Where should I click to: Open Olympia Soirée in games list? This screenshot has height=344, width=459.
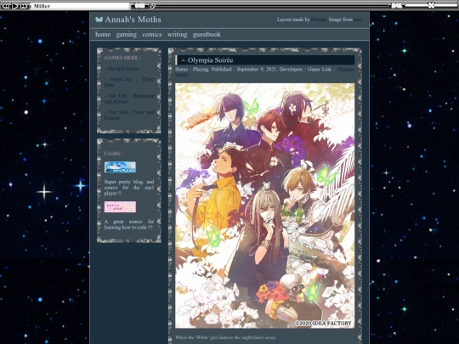[x=122, y=69]
